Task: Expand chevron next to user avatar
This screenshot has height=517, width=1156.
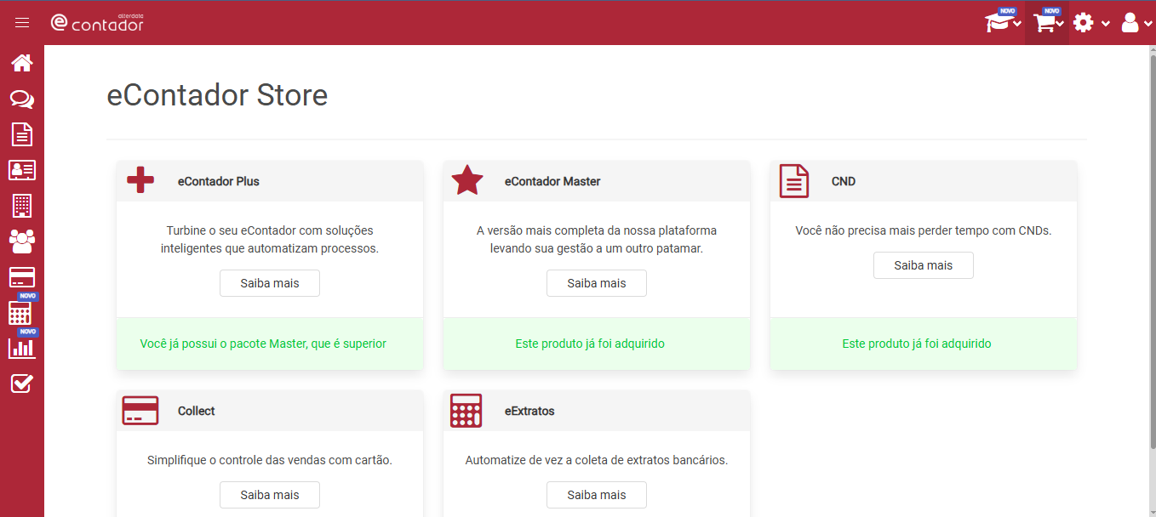Action: click(x=1147, y=24)
